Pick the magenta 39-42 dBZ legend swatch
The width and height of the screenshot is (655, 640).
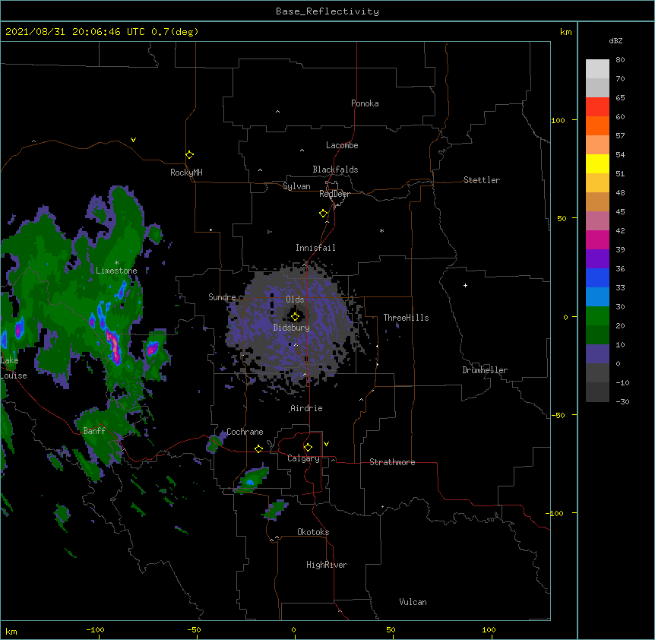(x=597, y=239)
